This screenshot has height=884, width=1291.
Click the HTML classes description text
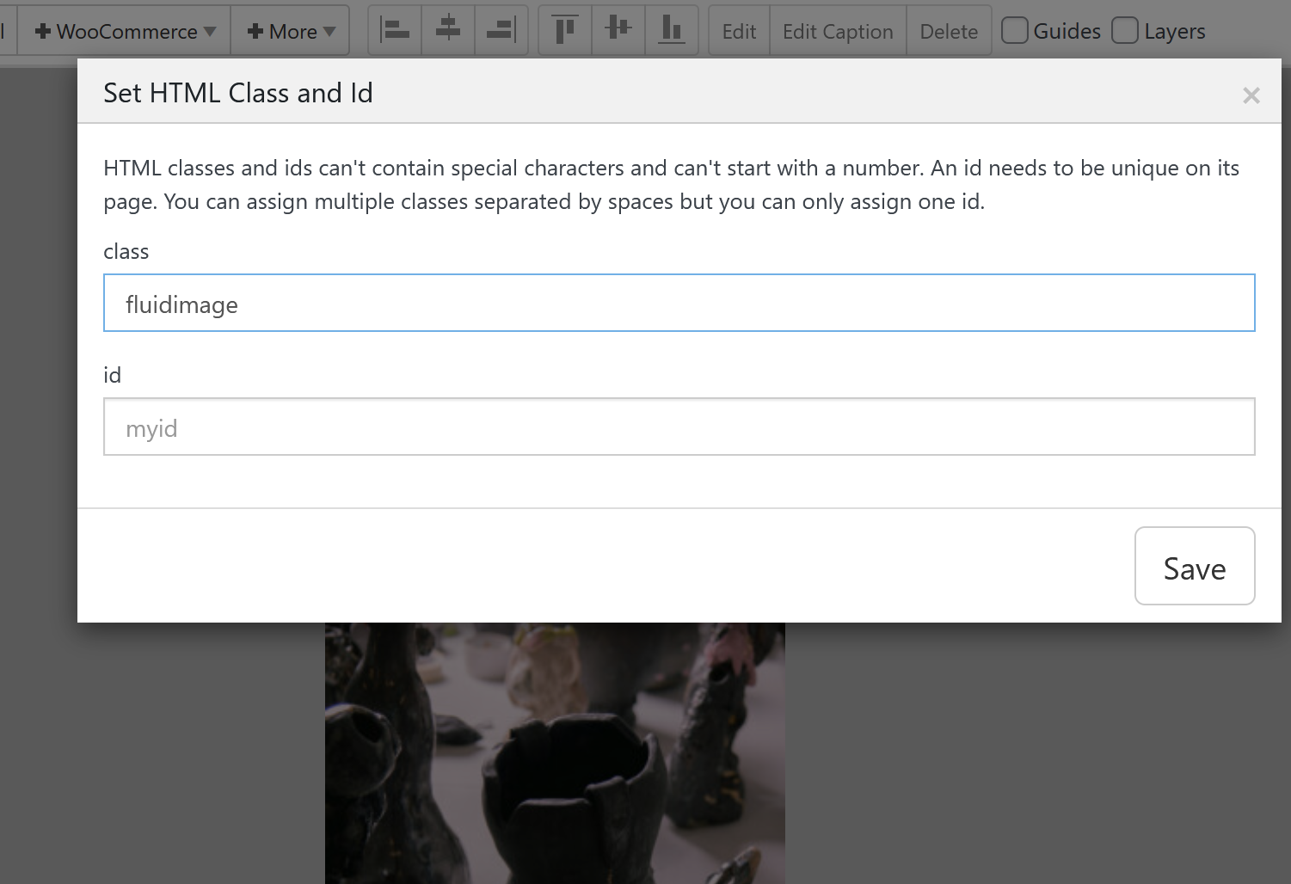click(x=671, y=185)
